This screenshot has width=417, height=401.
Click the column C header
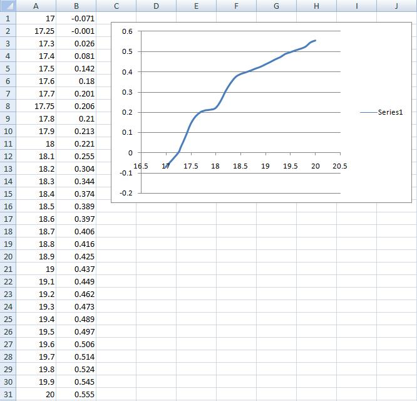click(116, 6)
